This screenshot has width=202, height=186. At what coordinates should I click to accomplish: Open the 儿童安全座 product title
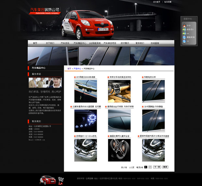coord(120,136)
